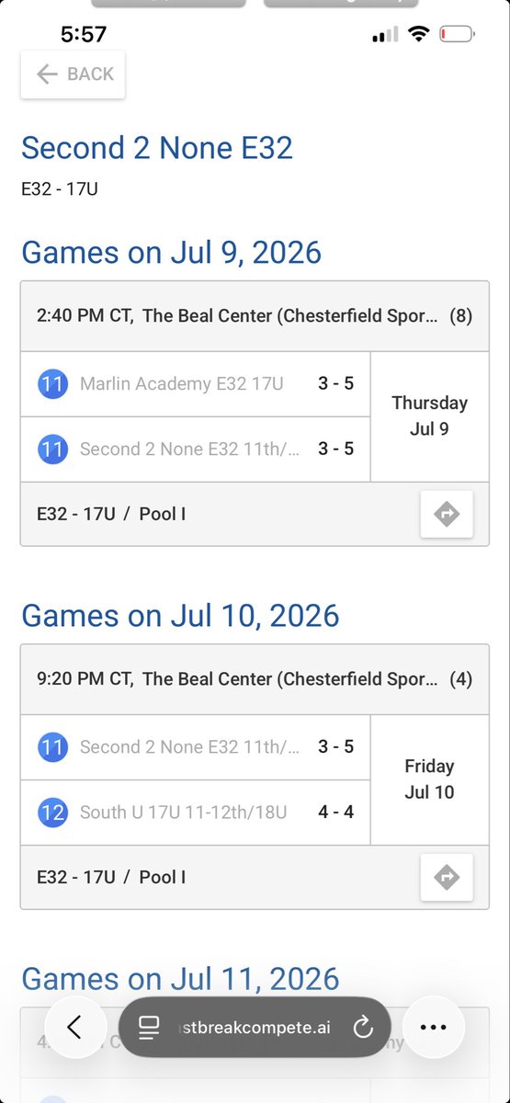Tap the Thursday Jul 9 date cell

click(x=429, y=415)
